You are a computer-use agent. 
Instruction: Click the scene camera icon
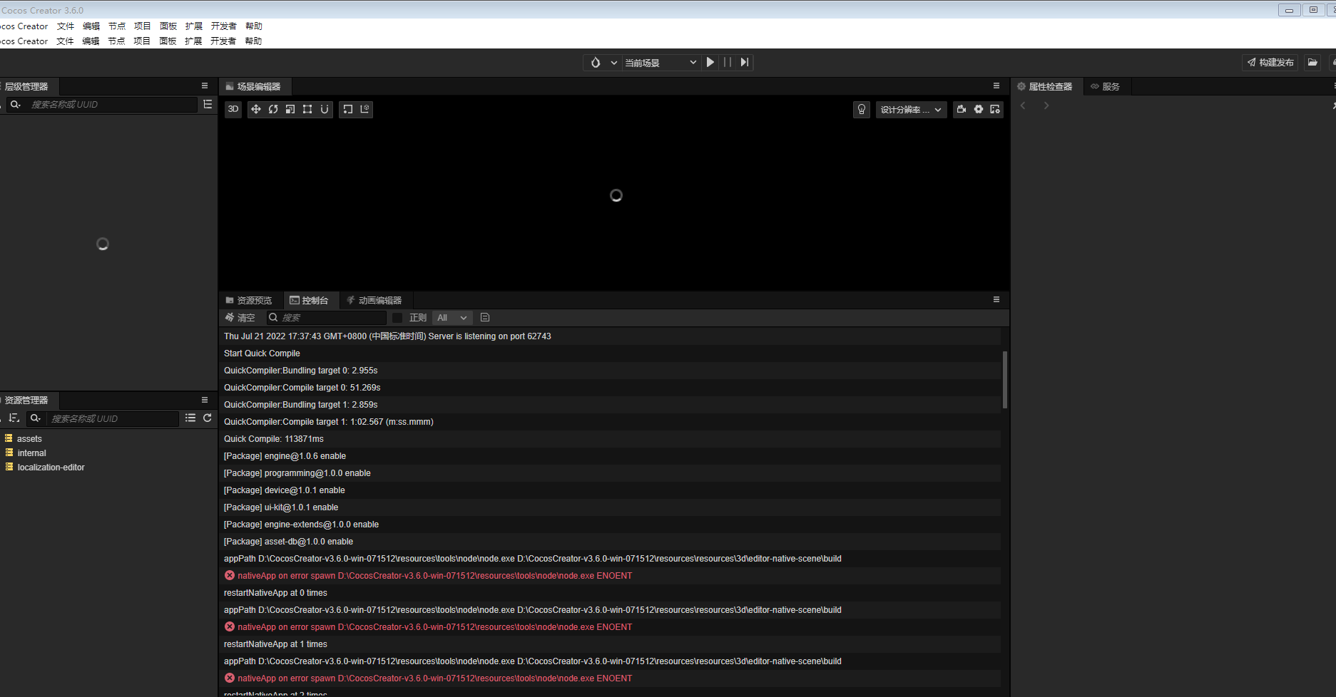click(x=962, y=109)
